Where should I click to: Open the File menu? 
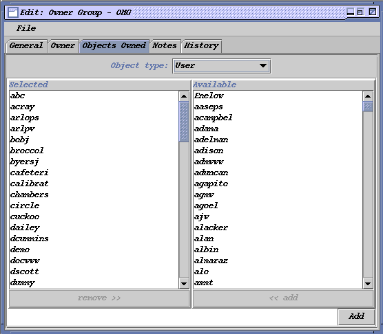coord(26,28)
